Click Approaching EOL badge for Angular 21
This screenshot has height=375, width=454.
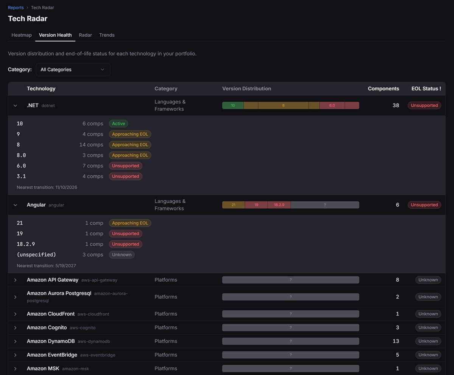pos(130,223)
